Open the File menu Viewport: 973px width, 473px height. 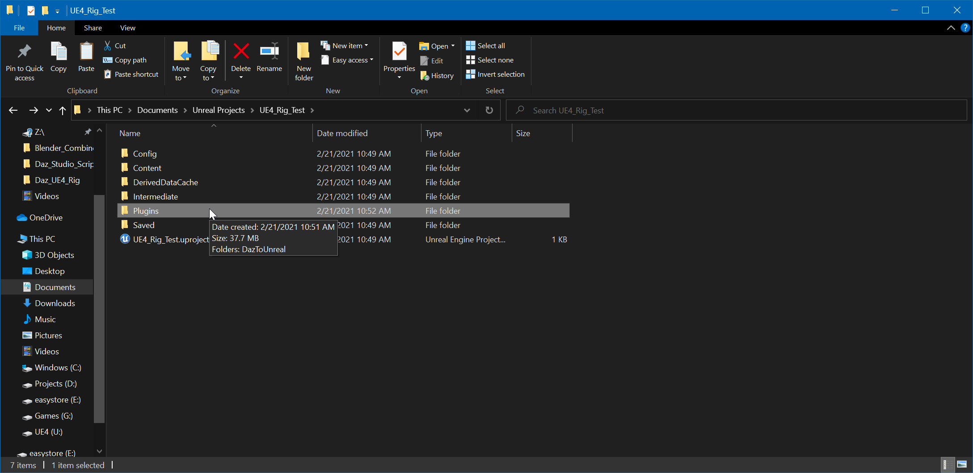[x=19, y=28]
